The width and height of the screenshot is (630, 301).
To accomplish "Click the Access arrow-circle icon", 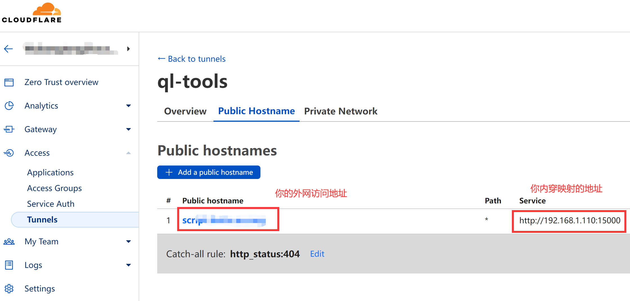I will [9, 153].
